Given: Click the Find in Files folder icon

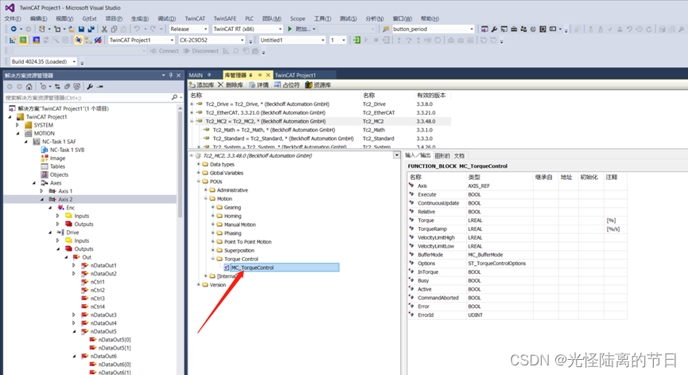Looking at the screenshot, I should point(386,29).
